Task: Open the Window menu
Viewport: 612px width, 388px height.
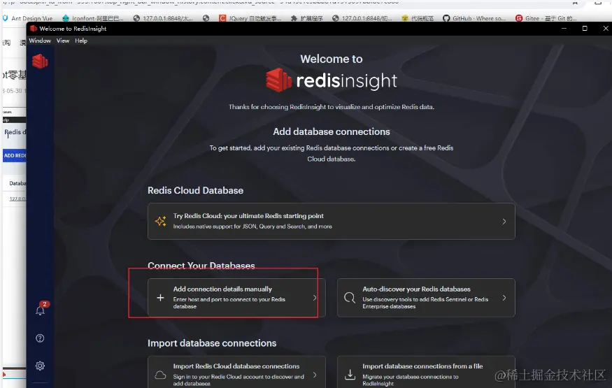Action: 40,41
